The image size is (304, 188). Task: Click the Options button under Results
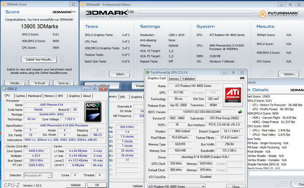pos(289,74)
